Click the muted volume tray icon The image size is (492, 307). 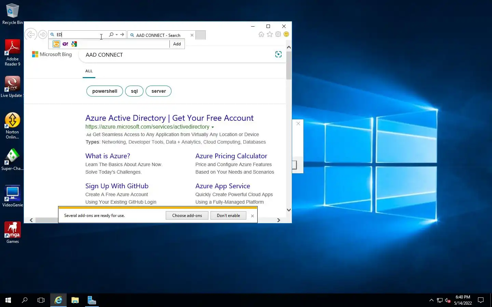pos(448,301)
